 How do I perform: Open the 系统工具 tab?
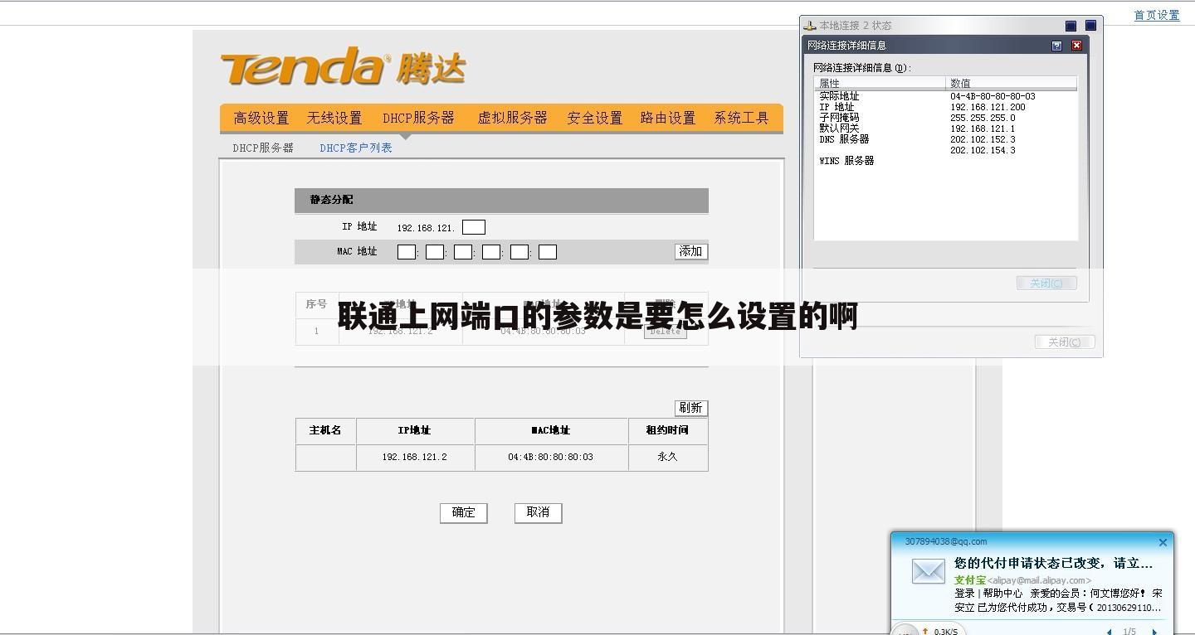point(741,118)
